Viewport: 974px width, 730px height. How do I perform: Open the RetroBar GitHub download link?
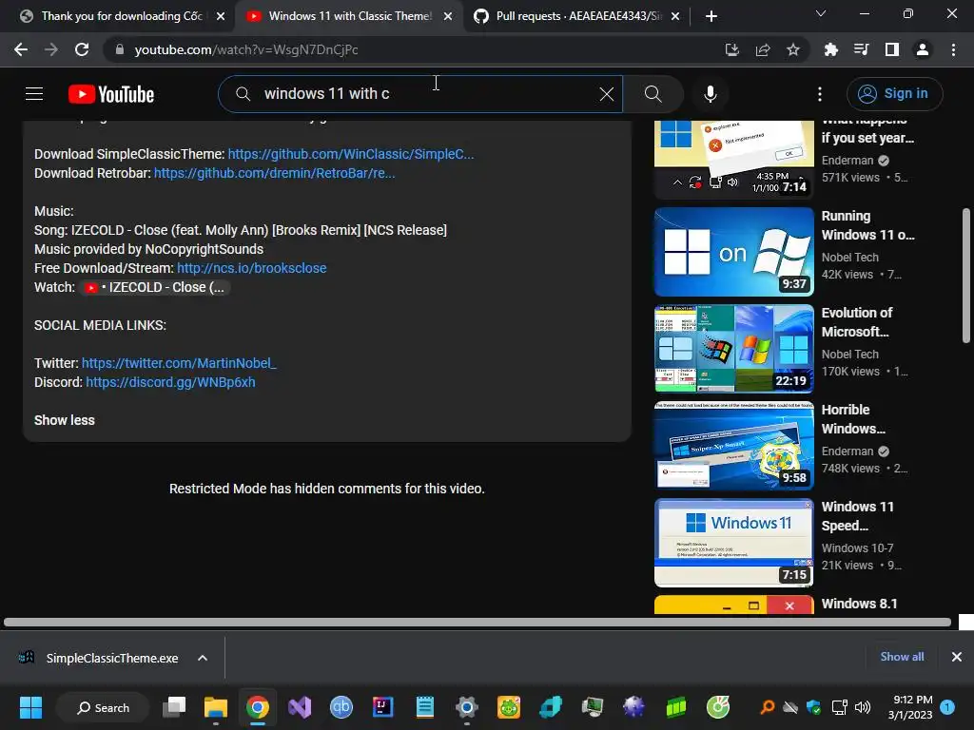pos(275,173)
